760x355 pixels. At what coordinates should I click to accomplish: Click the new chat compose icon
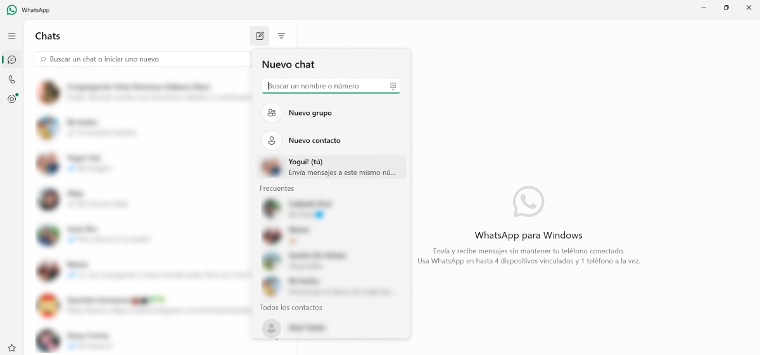coord(260,36)
